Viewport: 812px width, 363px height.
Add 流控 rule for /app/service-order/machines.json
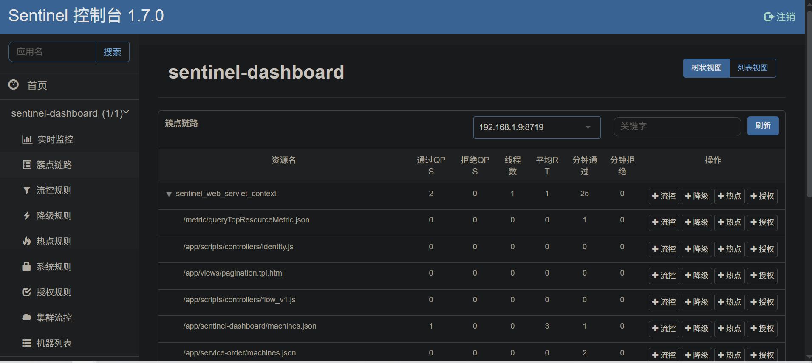click(664, 355)
